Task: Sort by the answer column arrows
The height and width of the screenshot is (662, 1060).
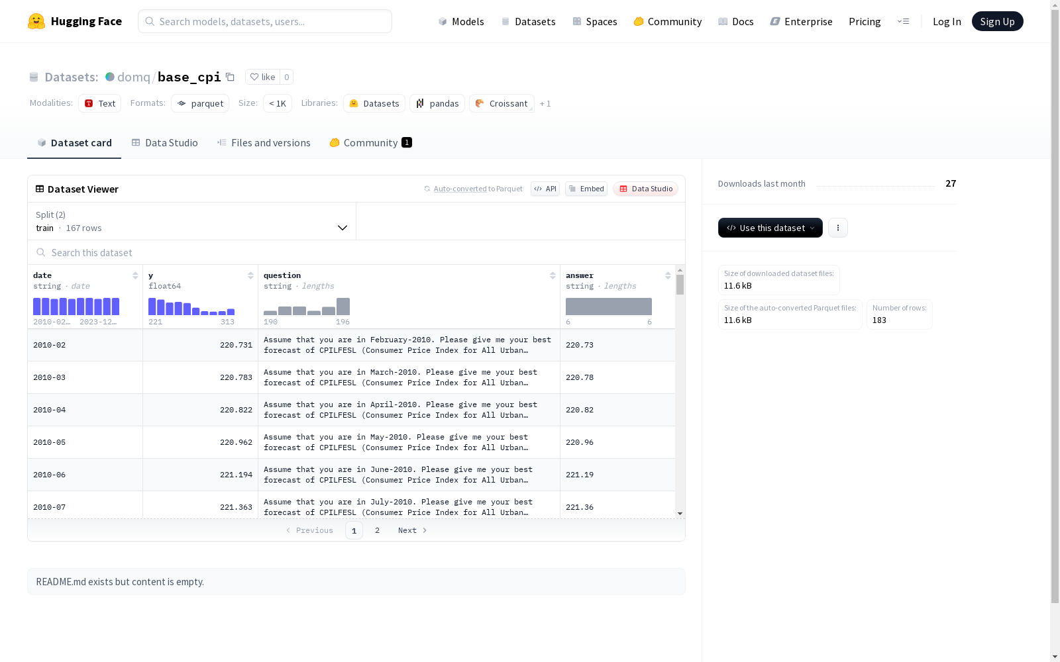Action: (668, 275)
